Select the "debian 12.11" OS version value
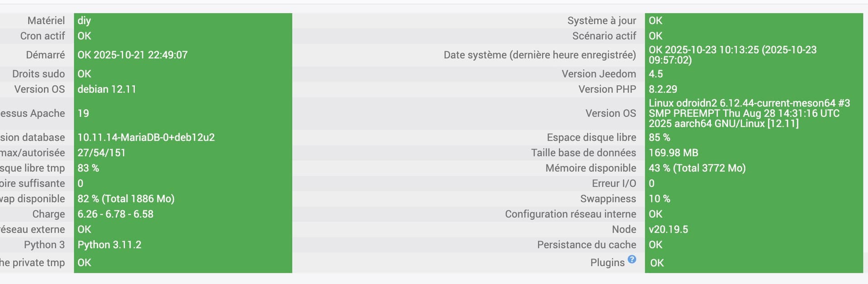This screenshot has width=868, height=284. coord(107,89)
